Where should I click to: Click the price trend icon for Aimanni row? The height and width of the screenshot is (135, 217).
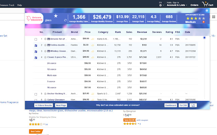click(92, 39)
